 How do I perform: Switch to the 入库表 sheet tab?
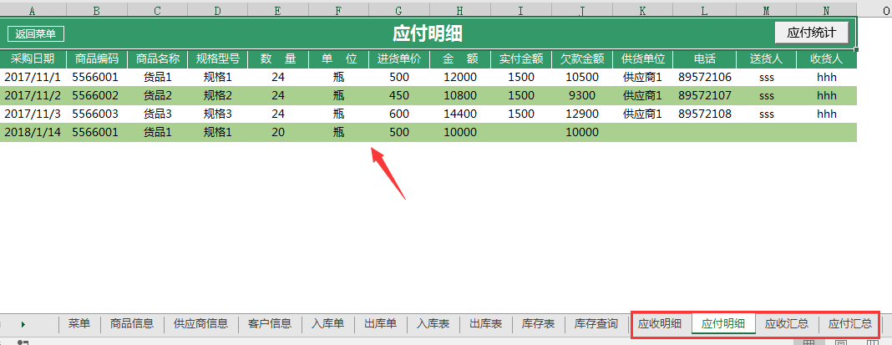pyautogui.click(x=433, y=324)
